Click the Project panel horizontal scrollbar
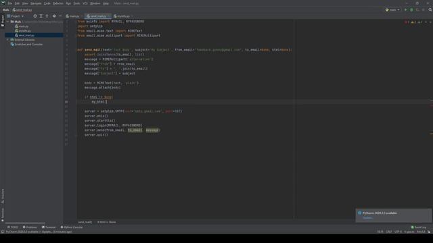The width and height of the screenshot is (433, 243). pos(25,223)
